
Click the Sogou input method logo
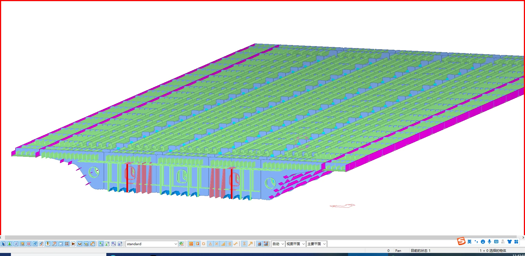tap(461, 241)
